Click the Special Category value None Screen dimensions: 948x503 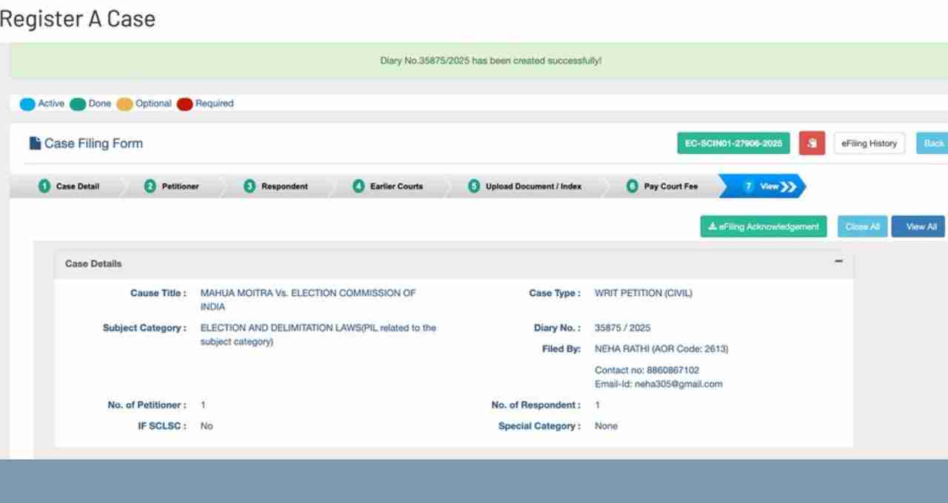tap(606, 426)
